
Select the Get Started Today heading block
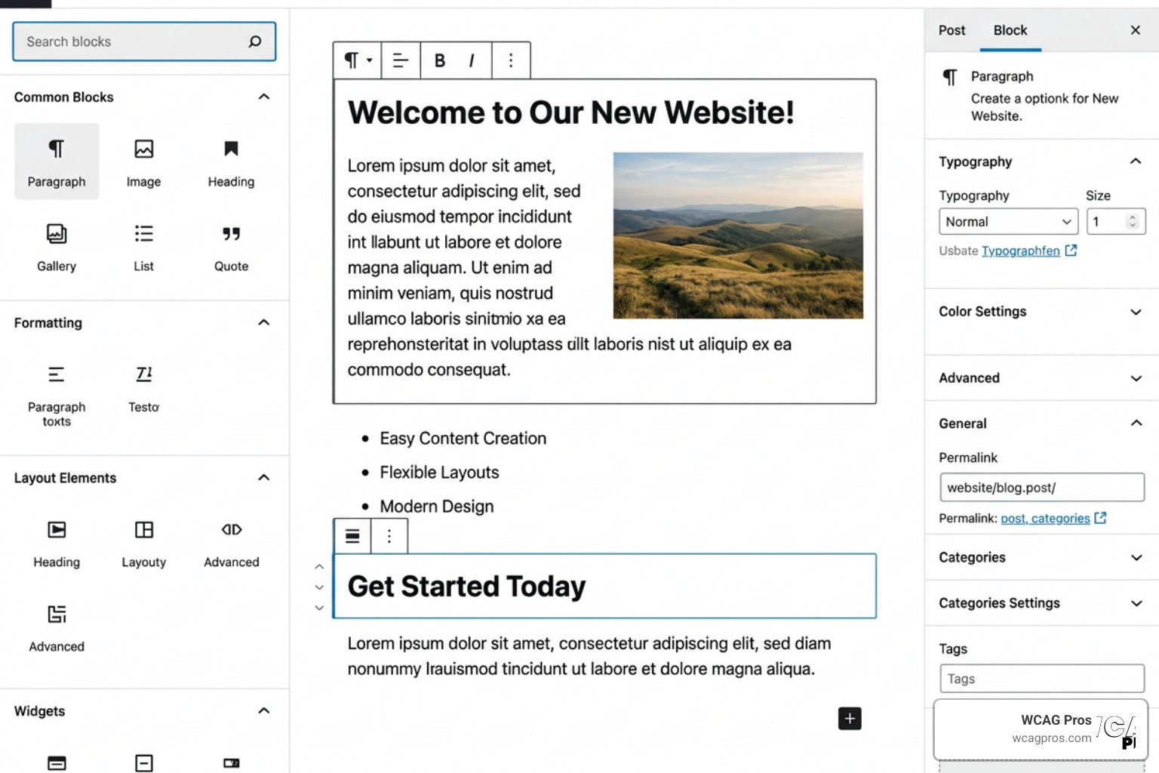pos(604,587)
